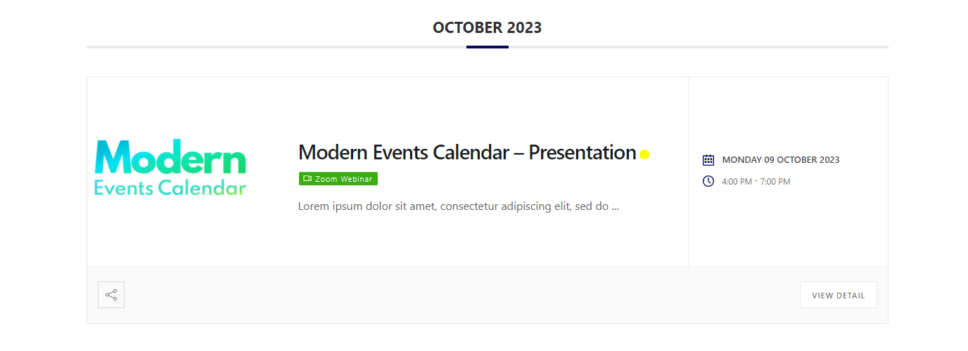
Task: Click the 4:00 PM - 7:00 PM time text
Action: pyautogui.click(x=756, y=182)
